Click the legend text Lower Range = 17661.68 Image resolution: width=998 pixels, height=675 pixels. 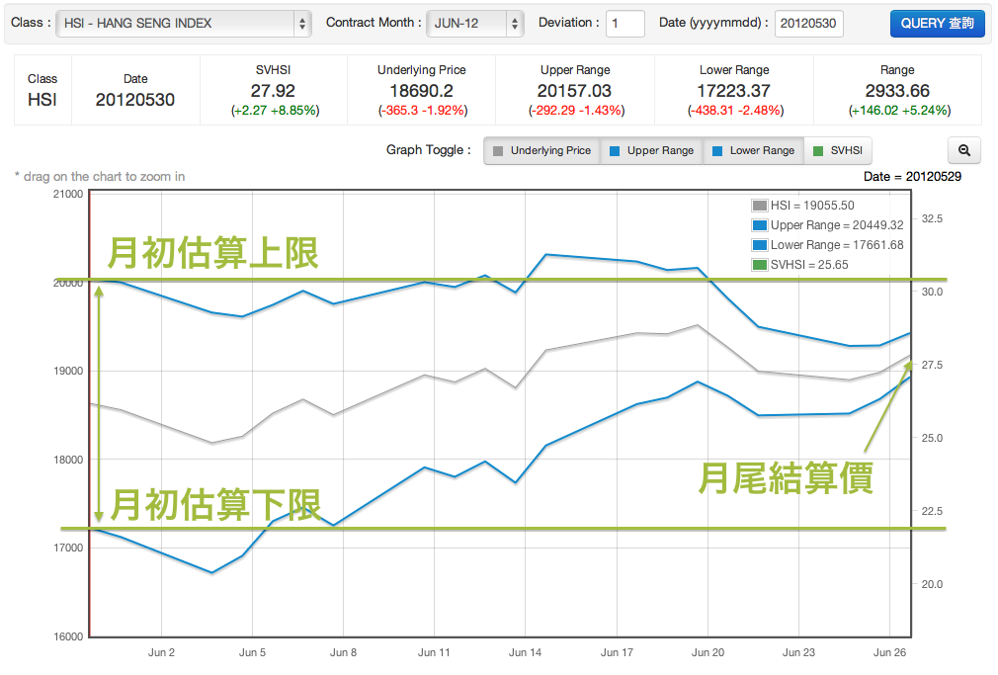(837, 245)
